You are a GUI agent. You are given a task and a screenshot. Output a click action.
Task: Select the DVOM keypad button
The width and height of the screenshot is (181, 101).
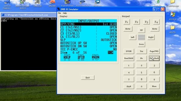tap(129, 51)
